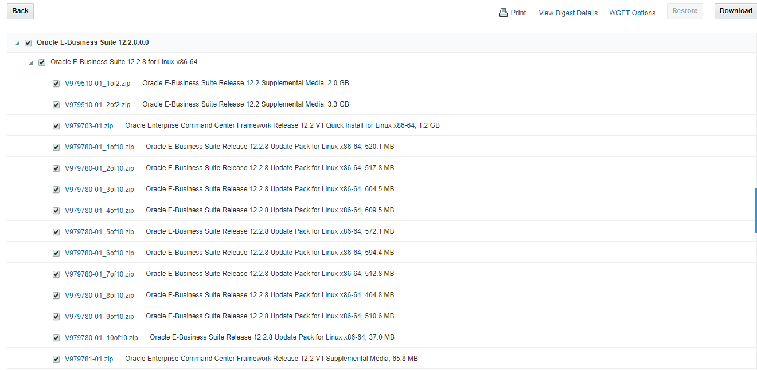The image size is (757, 370).
Task: Click the Download button
Action: 736,11
